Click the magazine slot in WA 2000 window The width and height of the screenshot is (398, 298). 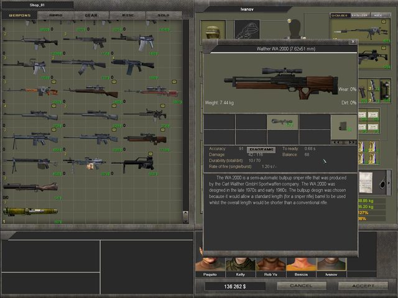(344, 127)
